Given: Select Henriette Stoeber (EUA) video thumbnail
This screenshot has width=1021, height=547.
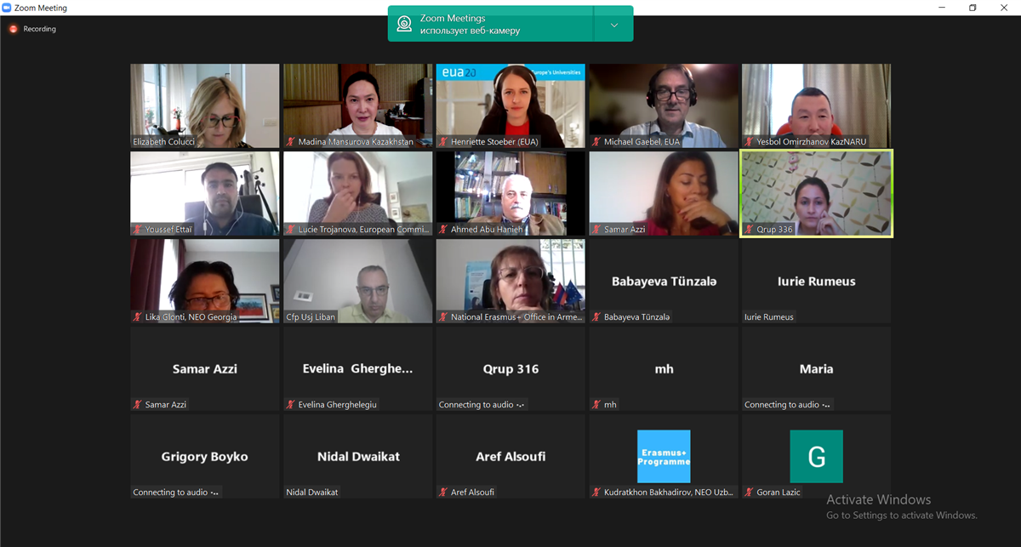Looking at the screenshot, I should click(510, 105).
